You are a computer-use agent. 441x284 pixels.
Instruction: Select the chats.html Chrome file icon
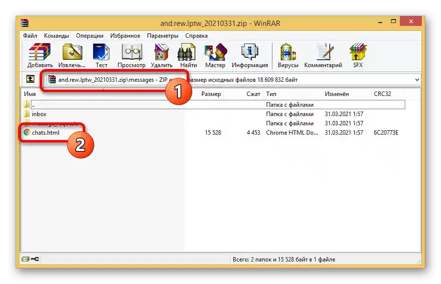click(27, 132)
